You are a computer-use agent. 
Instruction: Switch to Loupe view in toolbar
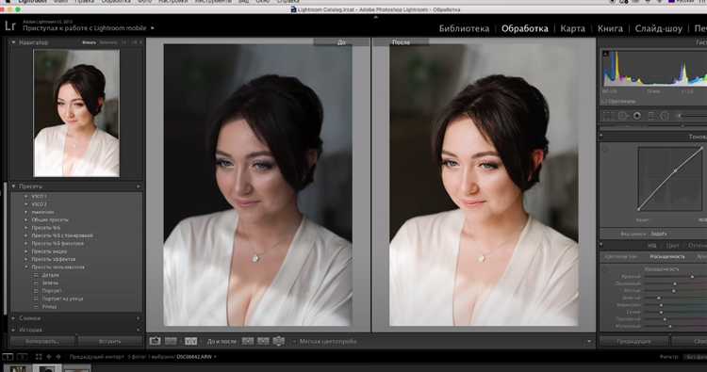(x=155, y=341)
